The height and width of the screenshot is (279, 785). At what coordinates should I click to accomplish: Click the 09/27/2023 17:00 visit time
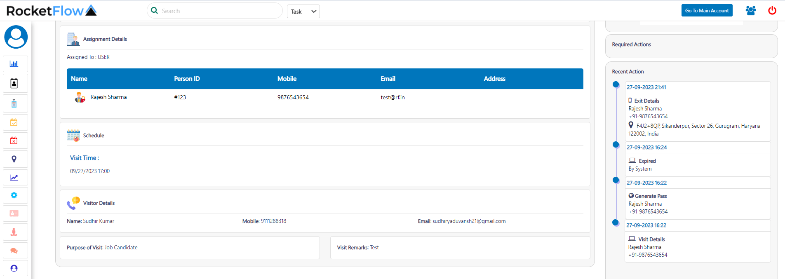tap(90, 171)
